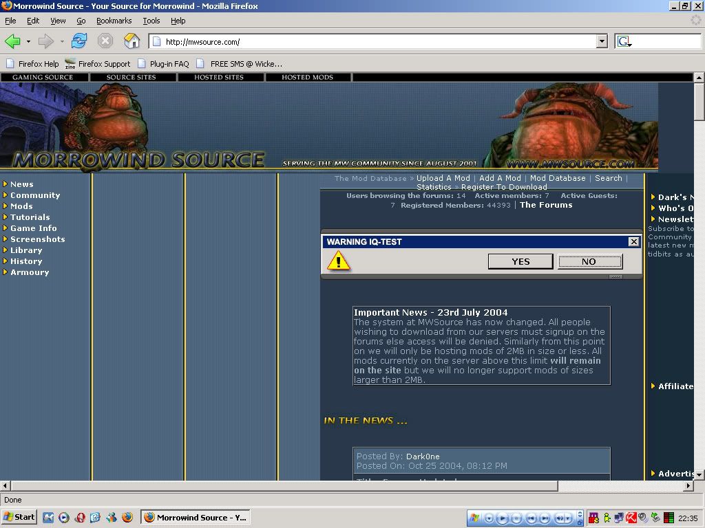Launch Firefox from the quick launch icon
705x528 pixels.
[127, 517]
